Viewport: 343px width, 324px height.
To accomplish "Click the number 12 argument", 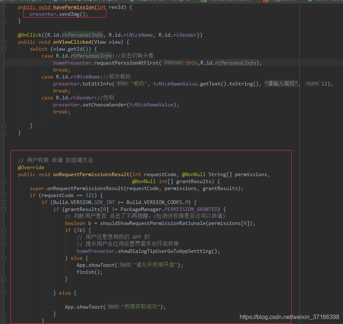I will [x=324, y=84].
